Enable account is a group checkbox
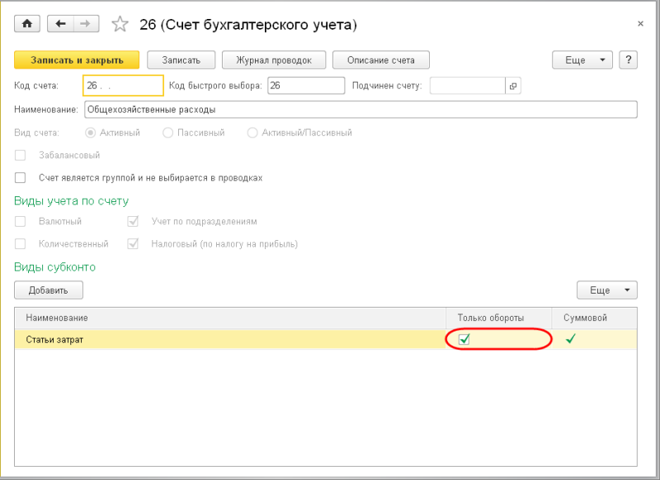The image size is (660, 480). pos(21,177)
